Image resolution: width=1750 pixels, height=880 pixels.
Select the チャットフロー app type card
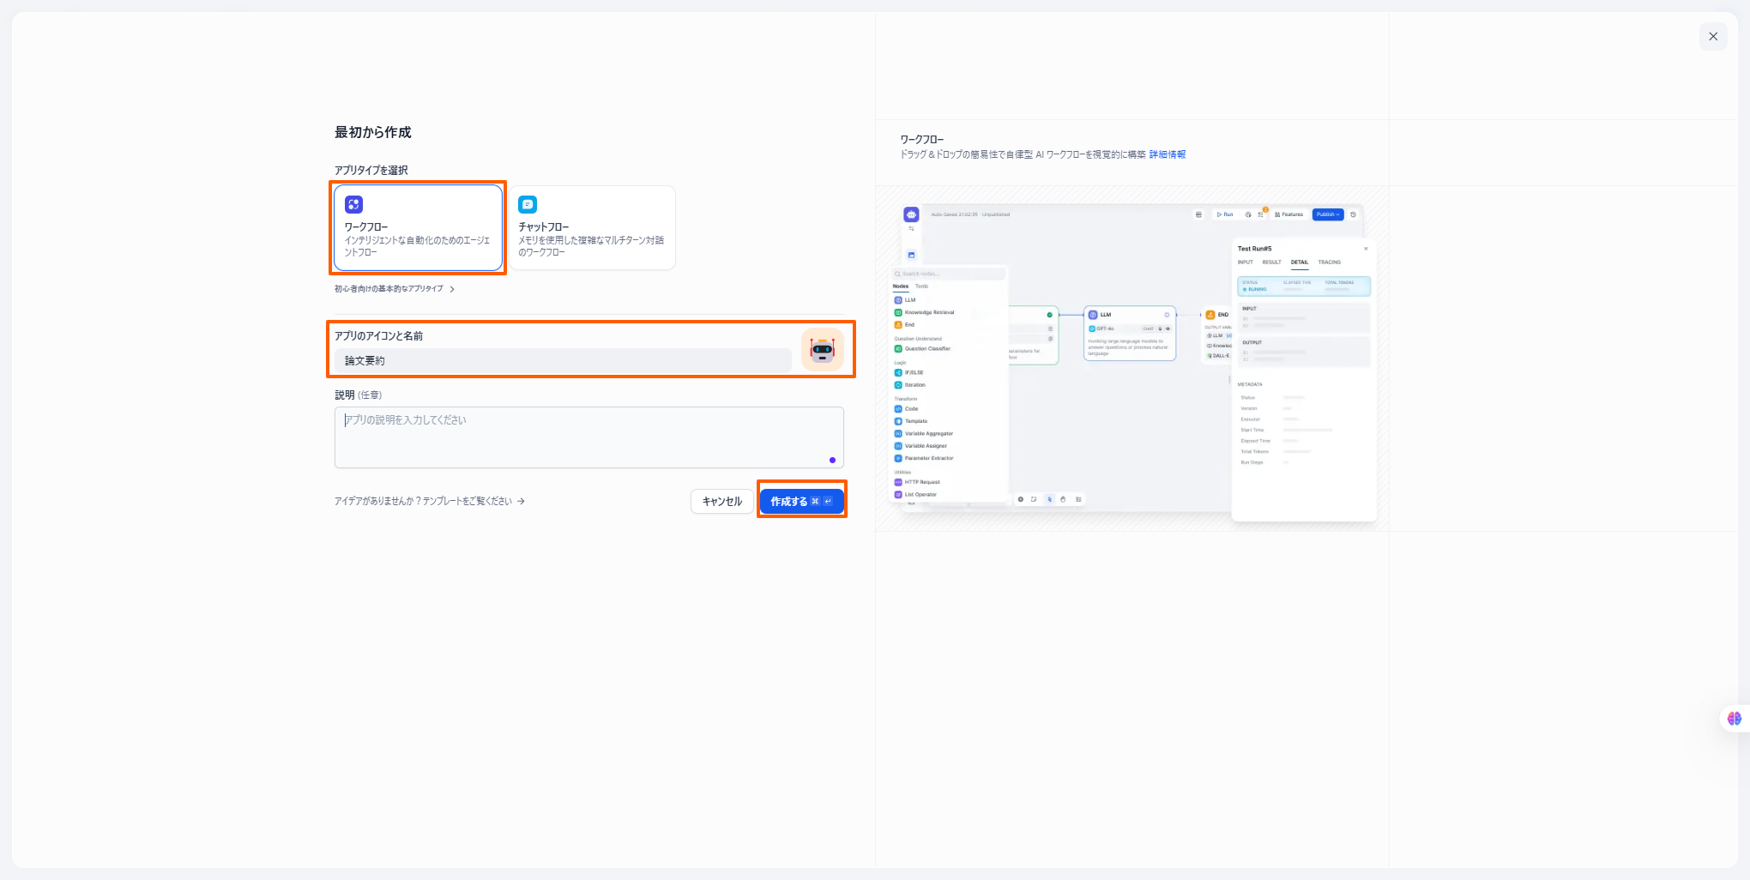(592, 228)
